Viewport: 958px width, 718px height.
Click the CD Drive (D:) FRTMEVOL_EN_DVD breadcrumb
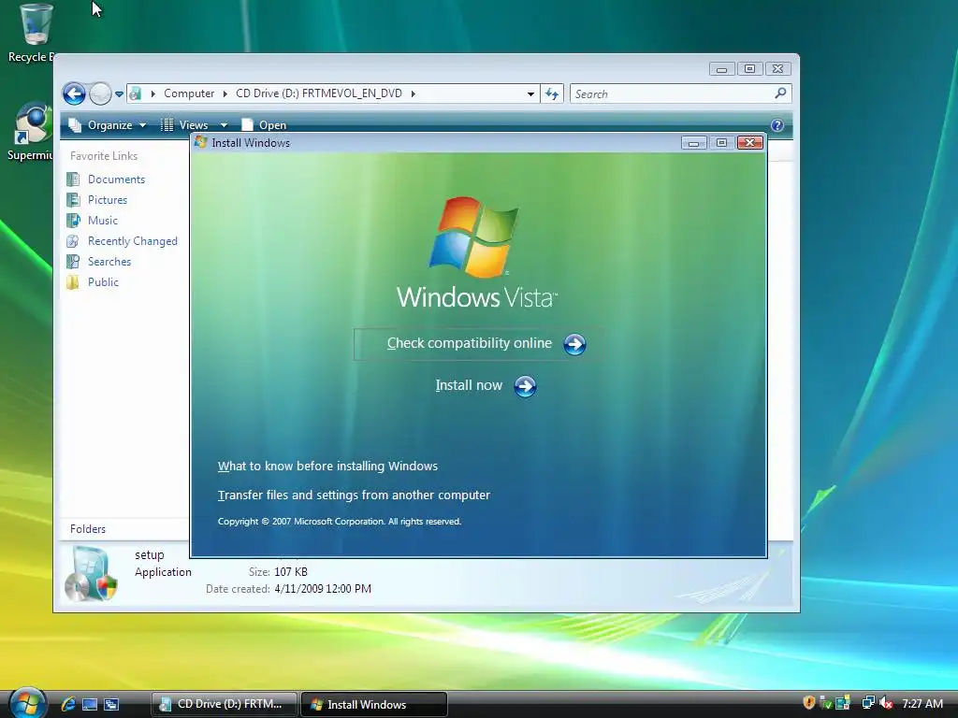point(319,93)
